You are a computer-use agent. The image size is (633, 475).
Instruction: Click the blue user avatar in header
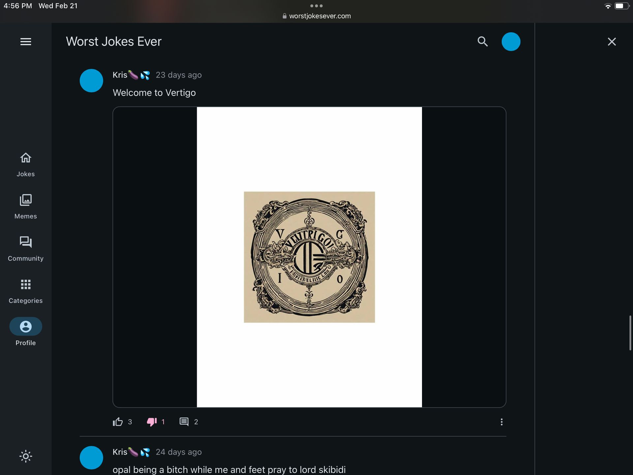click(x=511, y=42)
